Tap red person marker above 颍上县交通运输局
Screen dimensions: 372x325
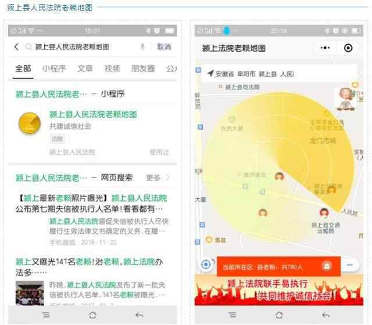coord(324,212)
